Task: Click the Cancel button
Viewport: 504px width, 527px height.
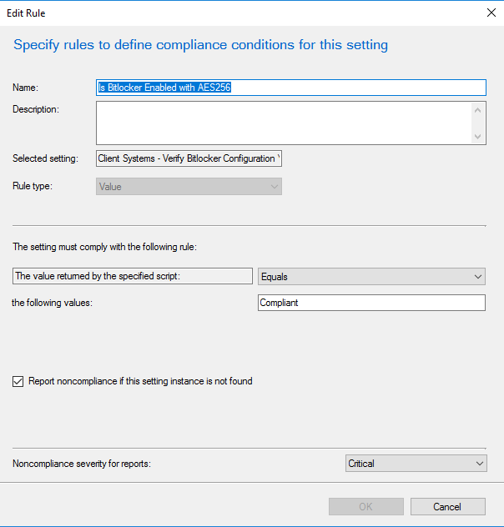Action: coord(447,507)
